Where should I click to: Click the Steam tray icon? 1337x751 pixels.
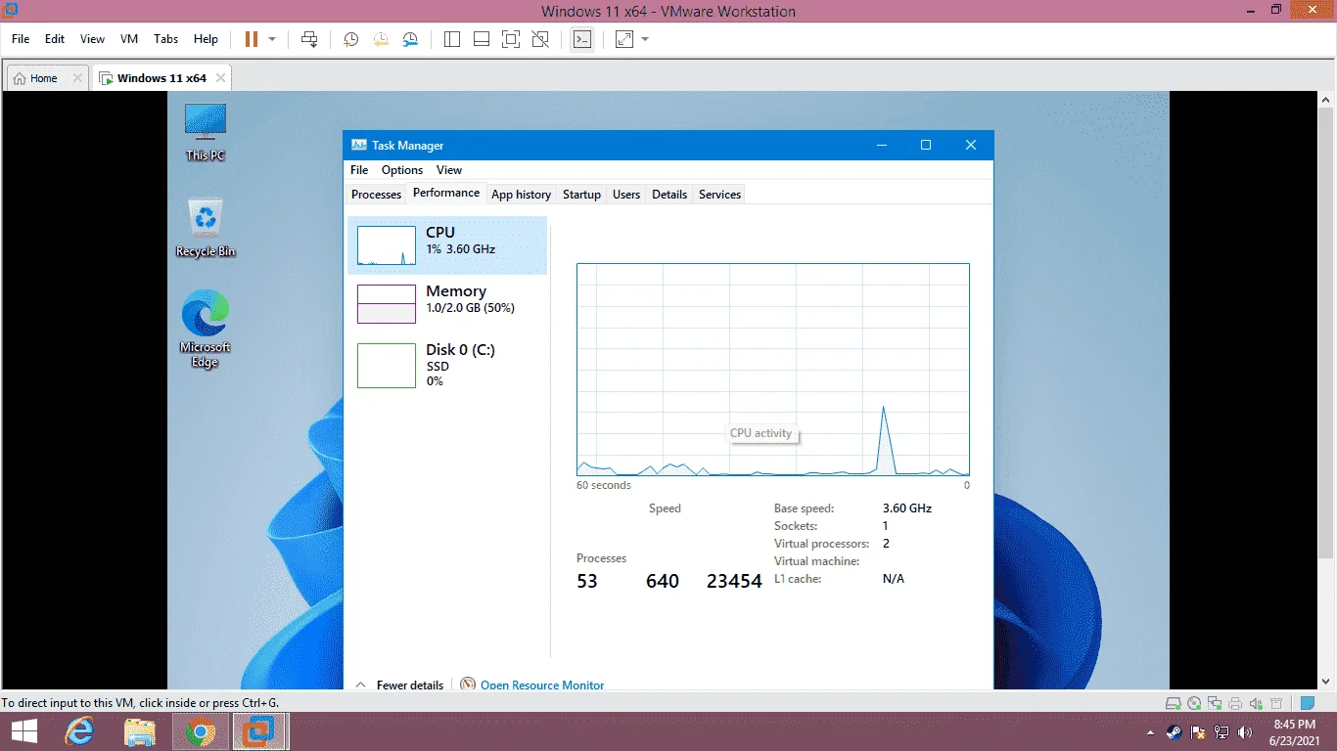[x=1175, y=731]
